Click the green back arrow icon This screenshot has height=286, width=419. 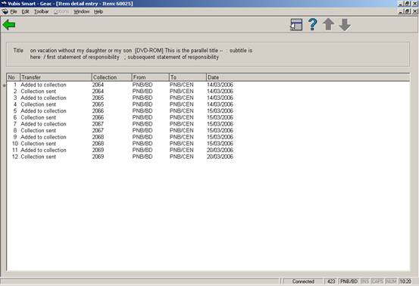coord(9,25)
